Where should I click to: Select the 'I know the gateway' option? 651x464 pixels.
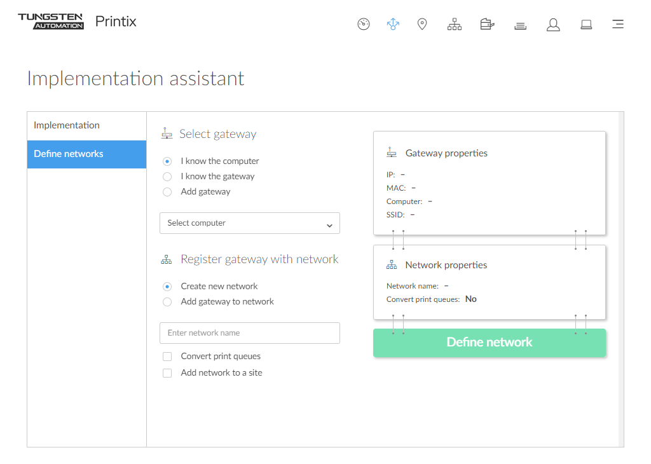tap(167, 177)
